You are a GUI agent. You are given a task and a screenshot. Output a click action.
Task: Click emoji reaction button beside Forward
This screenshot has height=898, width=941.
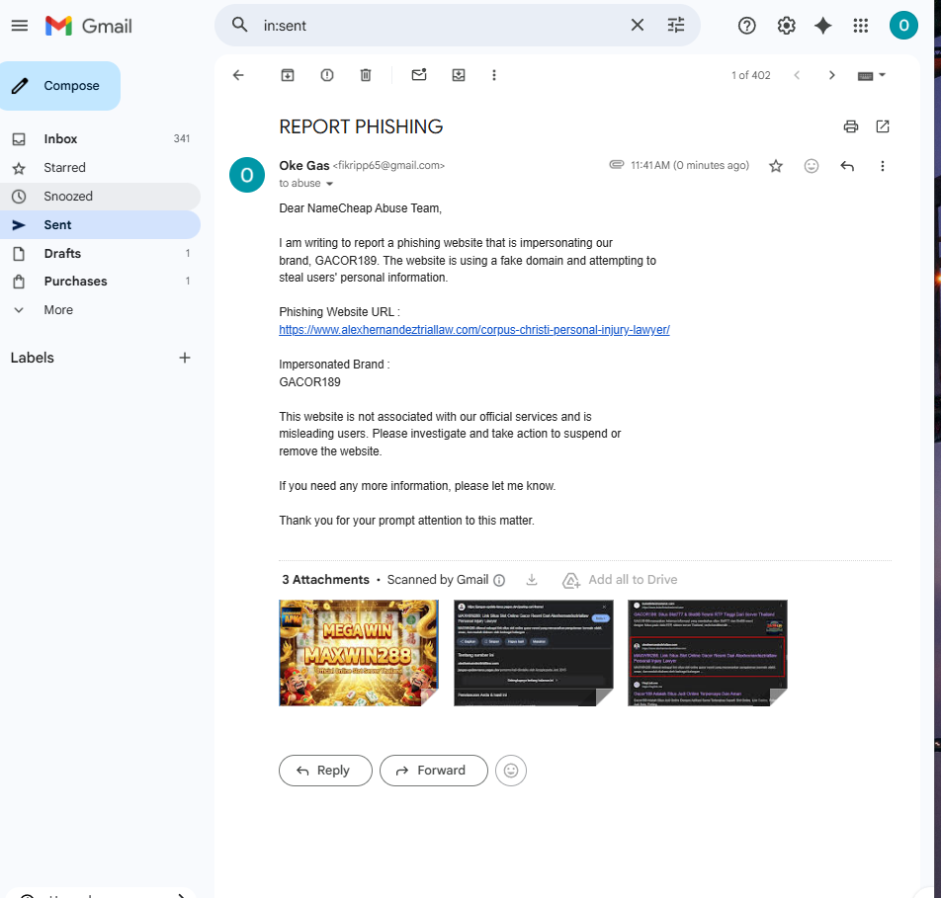click(511, 771)
